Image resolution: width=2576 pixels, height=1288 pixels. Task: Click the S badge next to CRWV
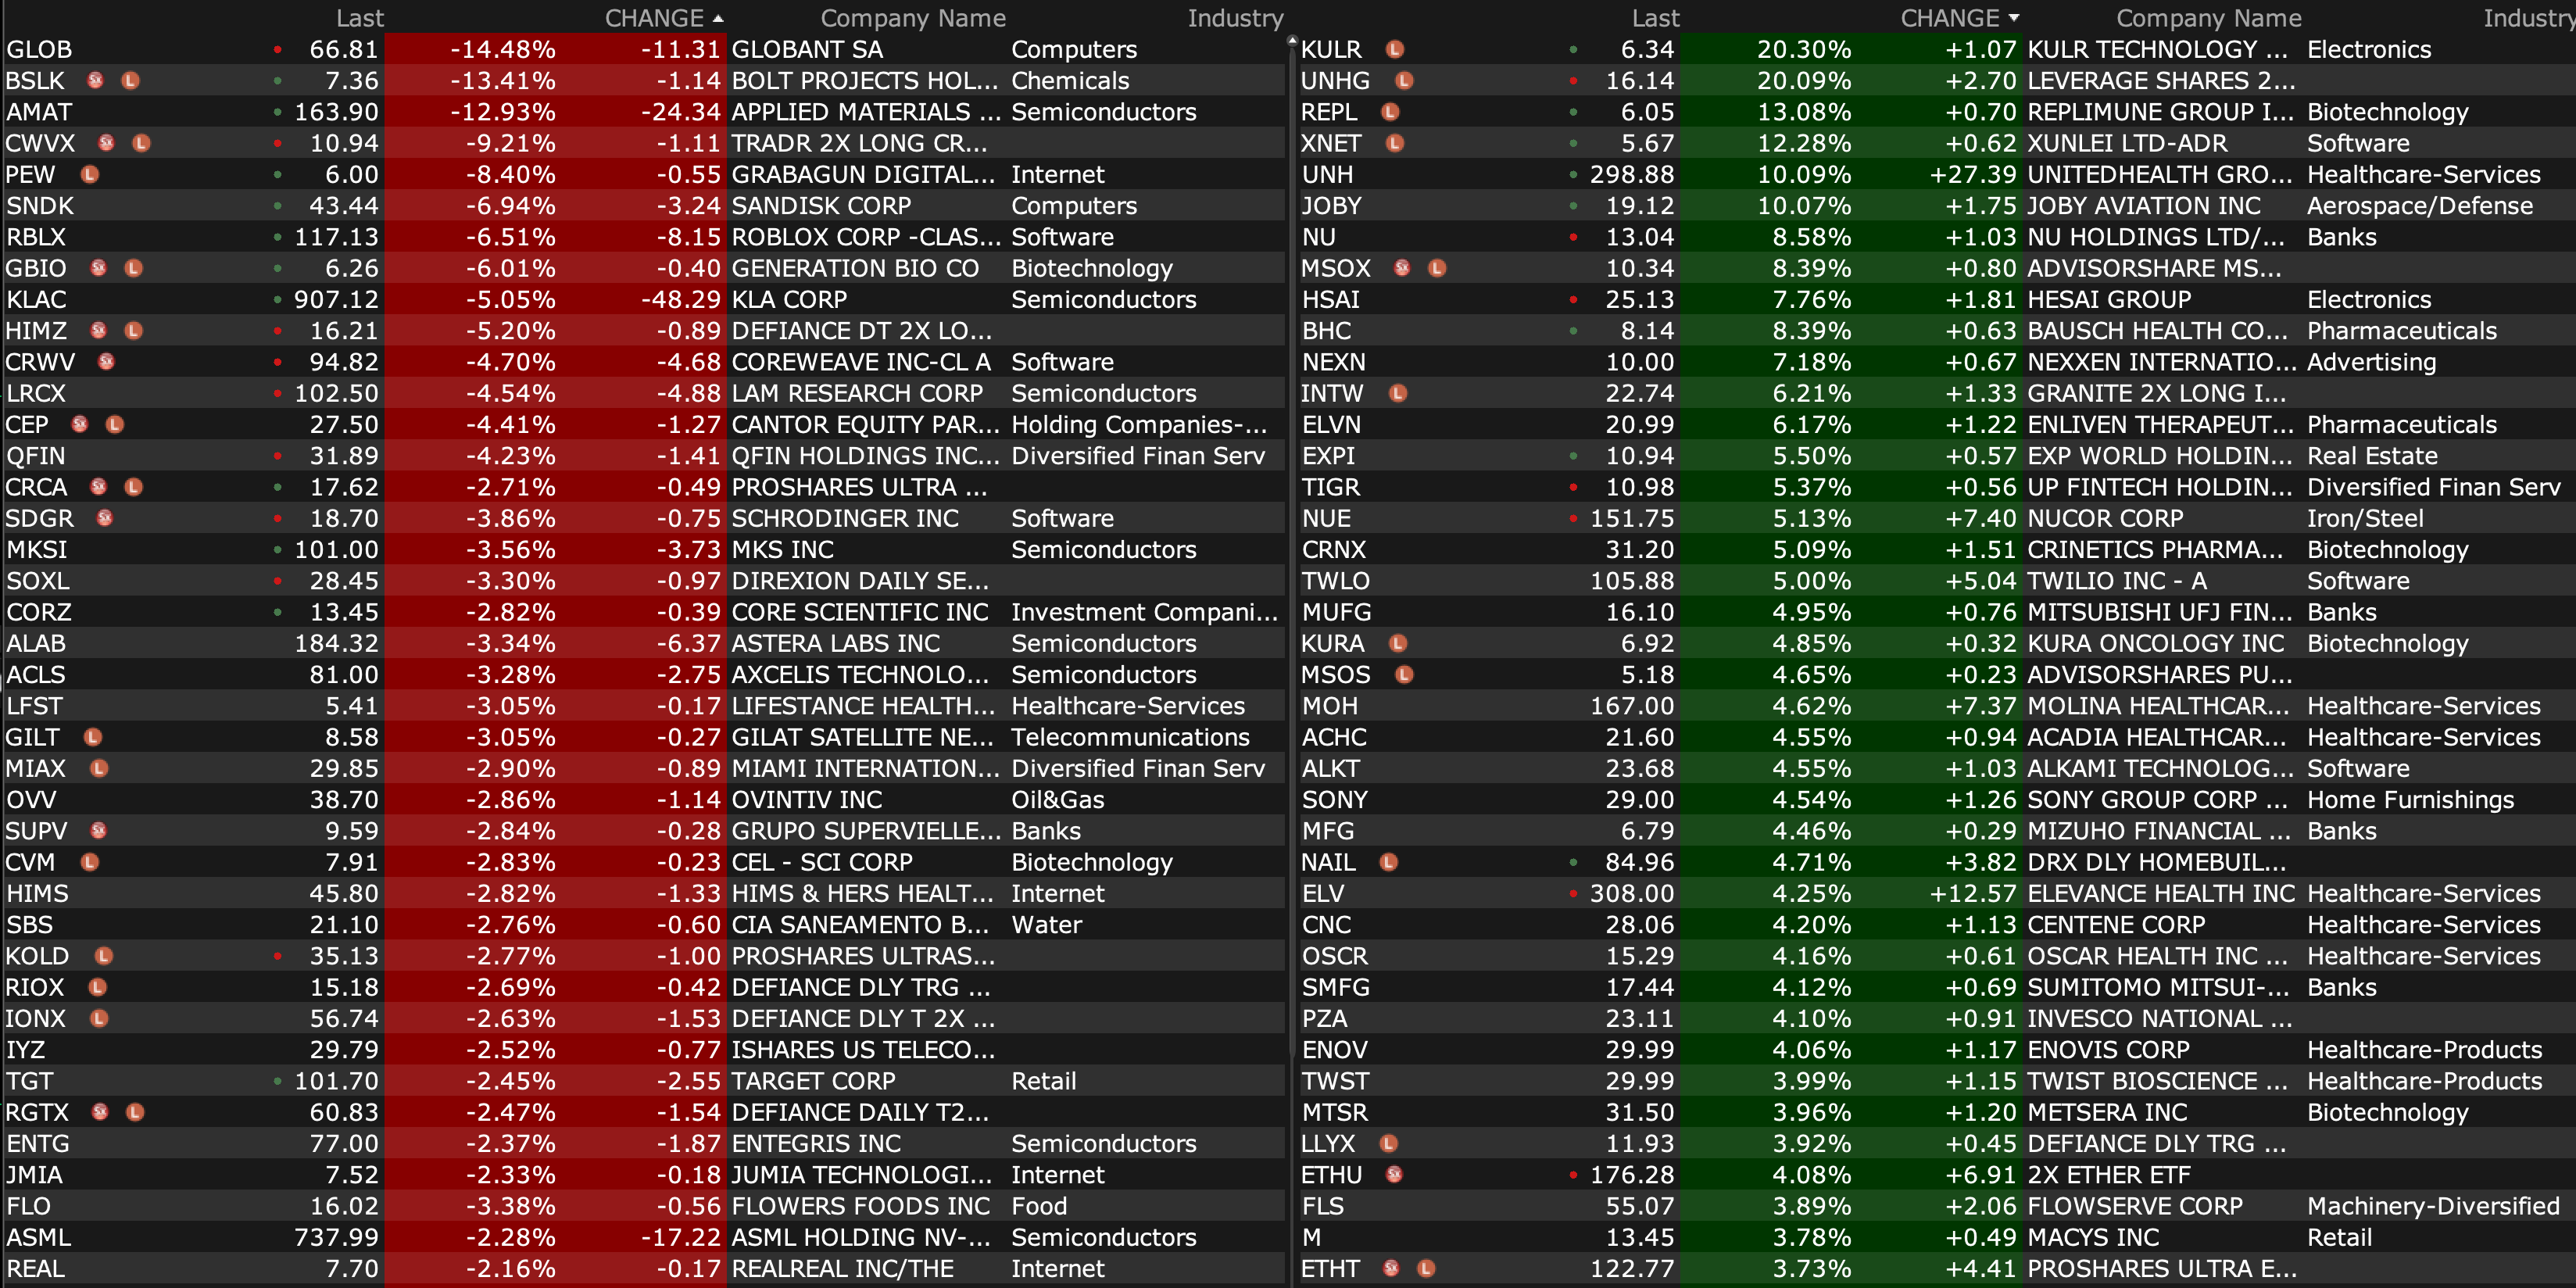click(106, 362)
